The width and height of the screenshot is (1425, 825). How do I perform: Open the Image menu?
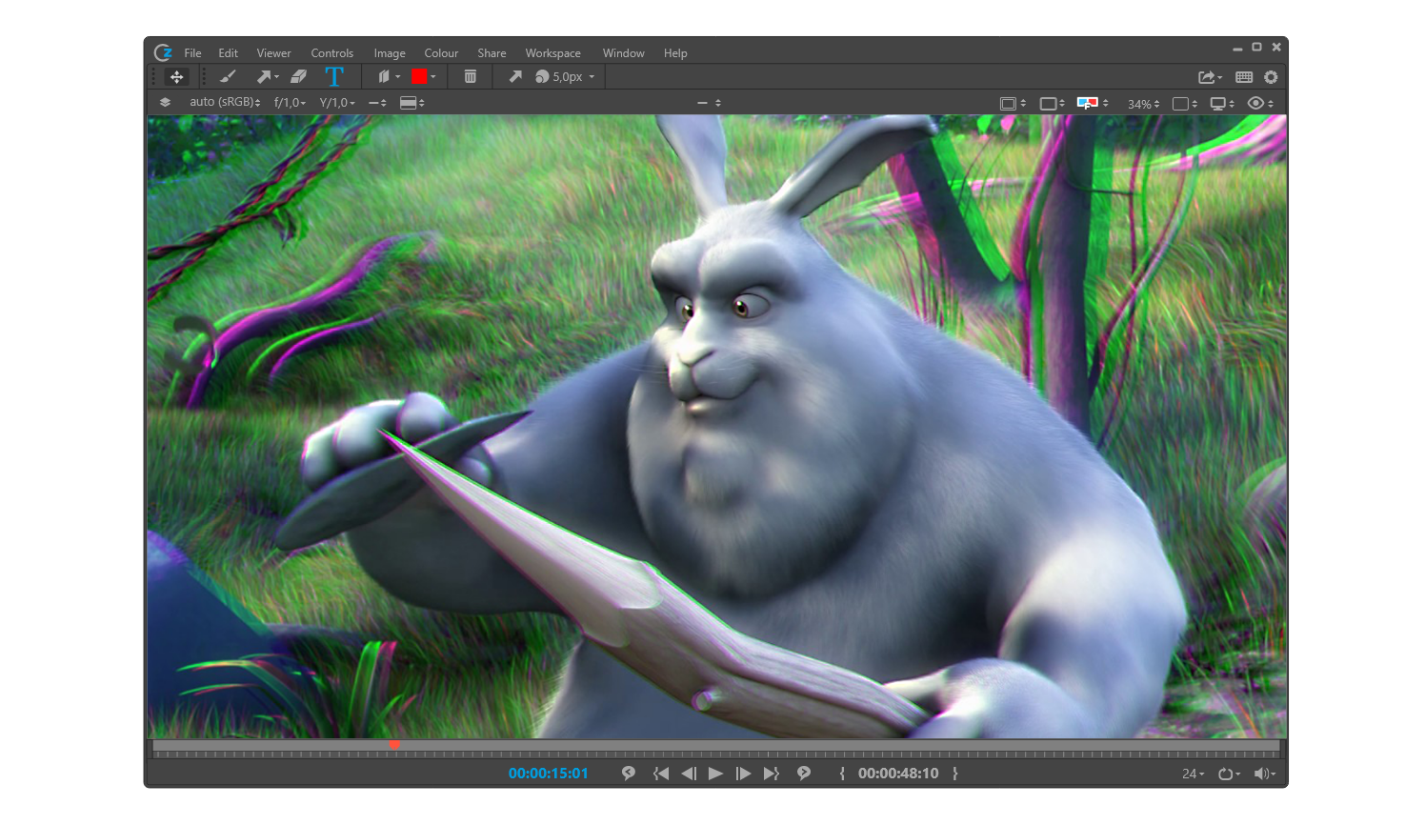point(390,53)
